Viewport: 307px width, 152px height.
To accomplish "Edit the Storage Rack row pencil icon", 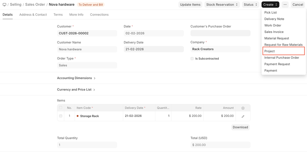I will [x=243, y=116].
